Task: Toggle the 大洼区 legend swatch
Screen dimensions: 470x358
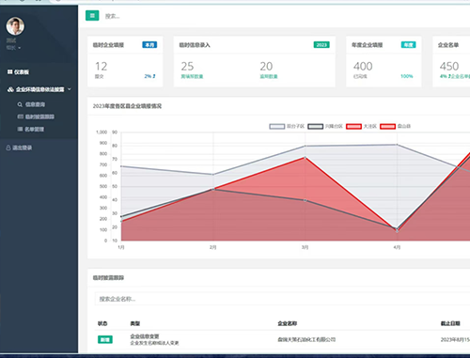Action: (353, 126)
